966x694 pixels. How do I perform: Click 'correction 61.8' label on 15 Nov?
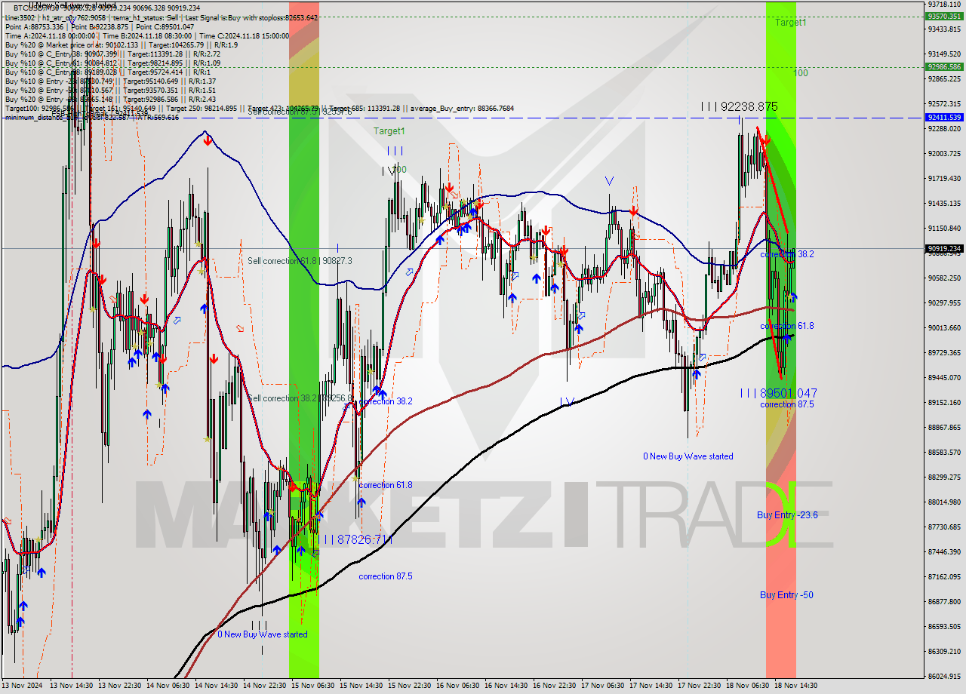[386, 485]
